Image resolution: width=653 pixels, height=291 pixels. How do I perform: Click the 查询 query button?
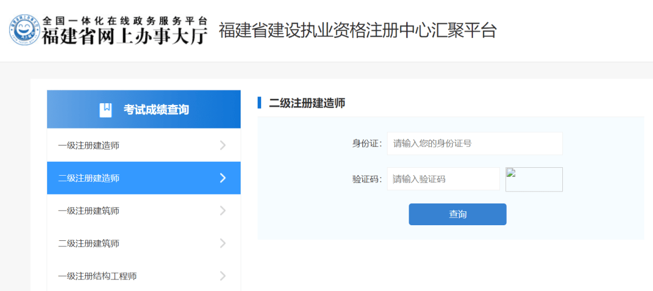point(457,214)
